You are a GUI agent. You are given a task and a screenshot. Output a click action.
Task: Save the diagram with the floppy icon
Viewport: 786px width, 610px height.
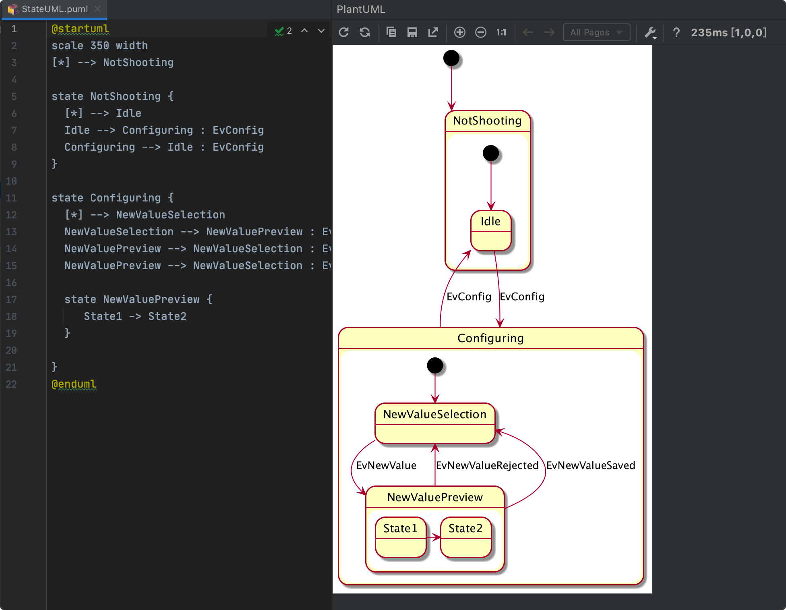click(412, 32)
